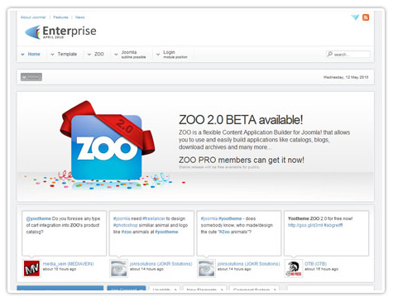Open jokrsolutions link under the "#Zoo animals" question tweet
The height and width of the screenshot is (302, 393).
tap(248, 264)
